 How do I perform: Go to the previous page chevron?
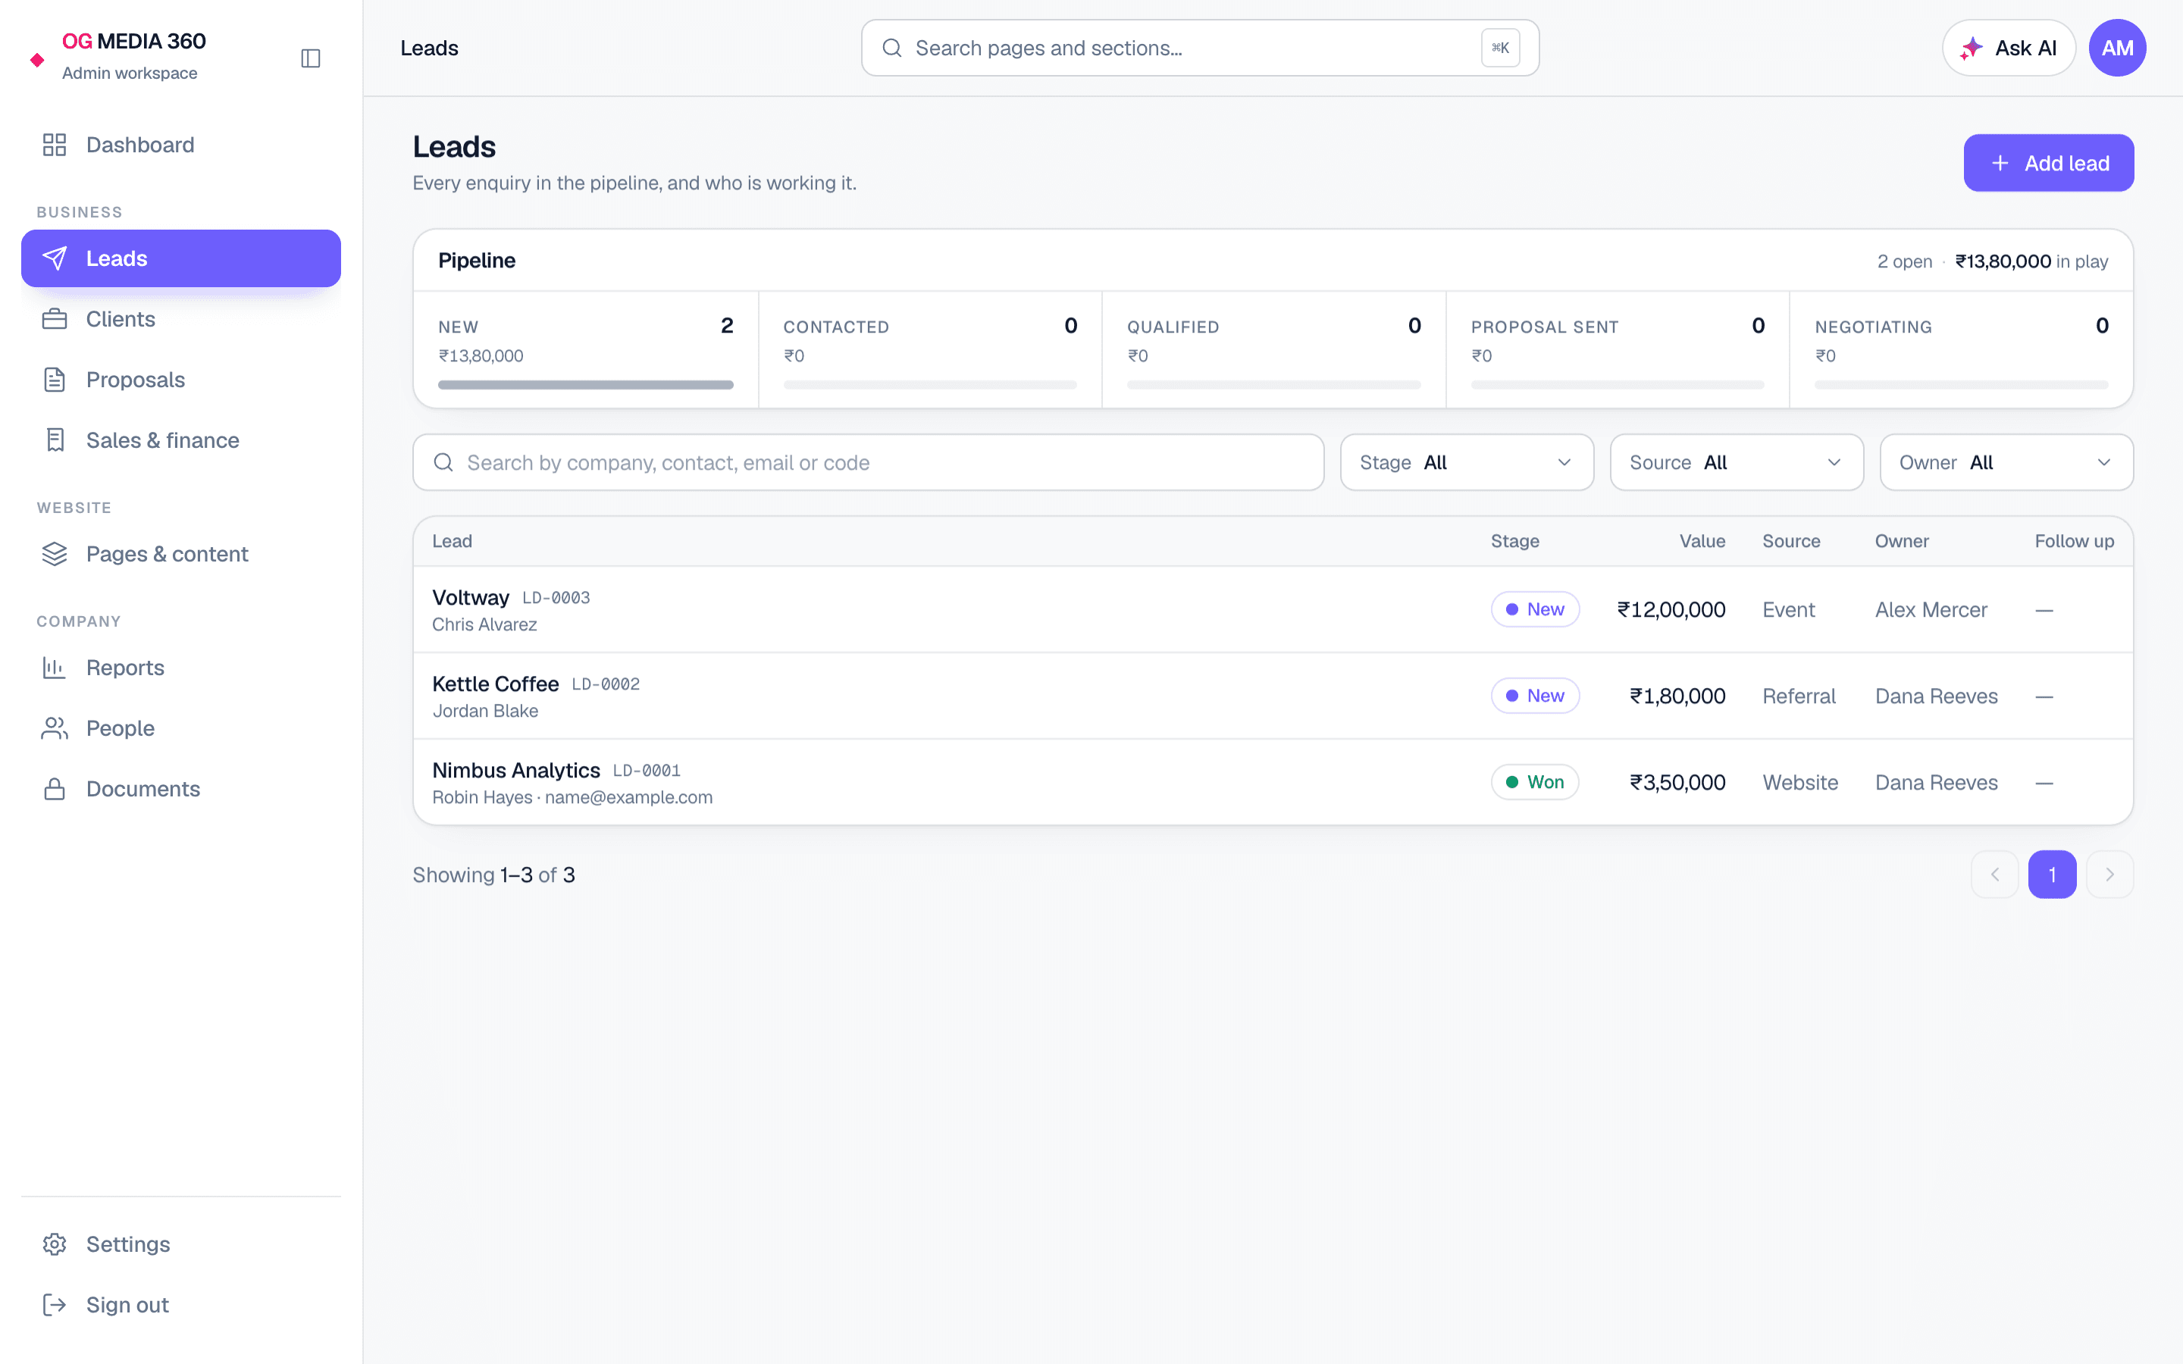(1994, 874)
